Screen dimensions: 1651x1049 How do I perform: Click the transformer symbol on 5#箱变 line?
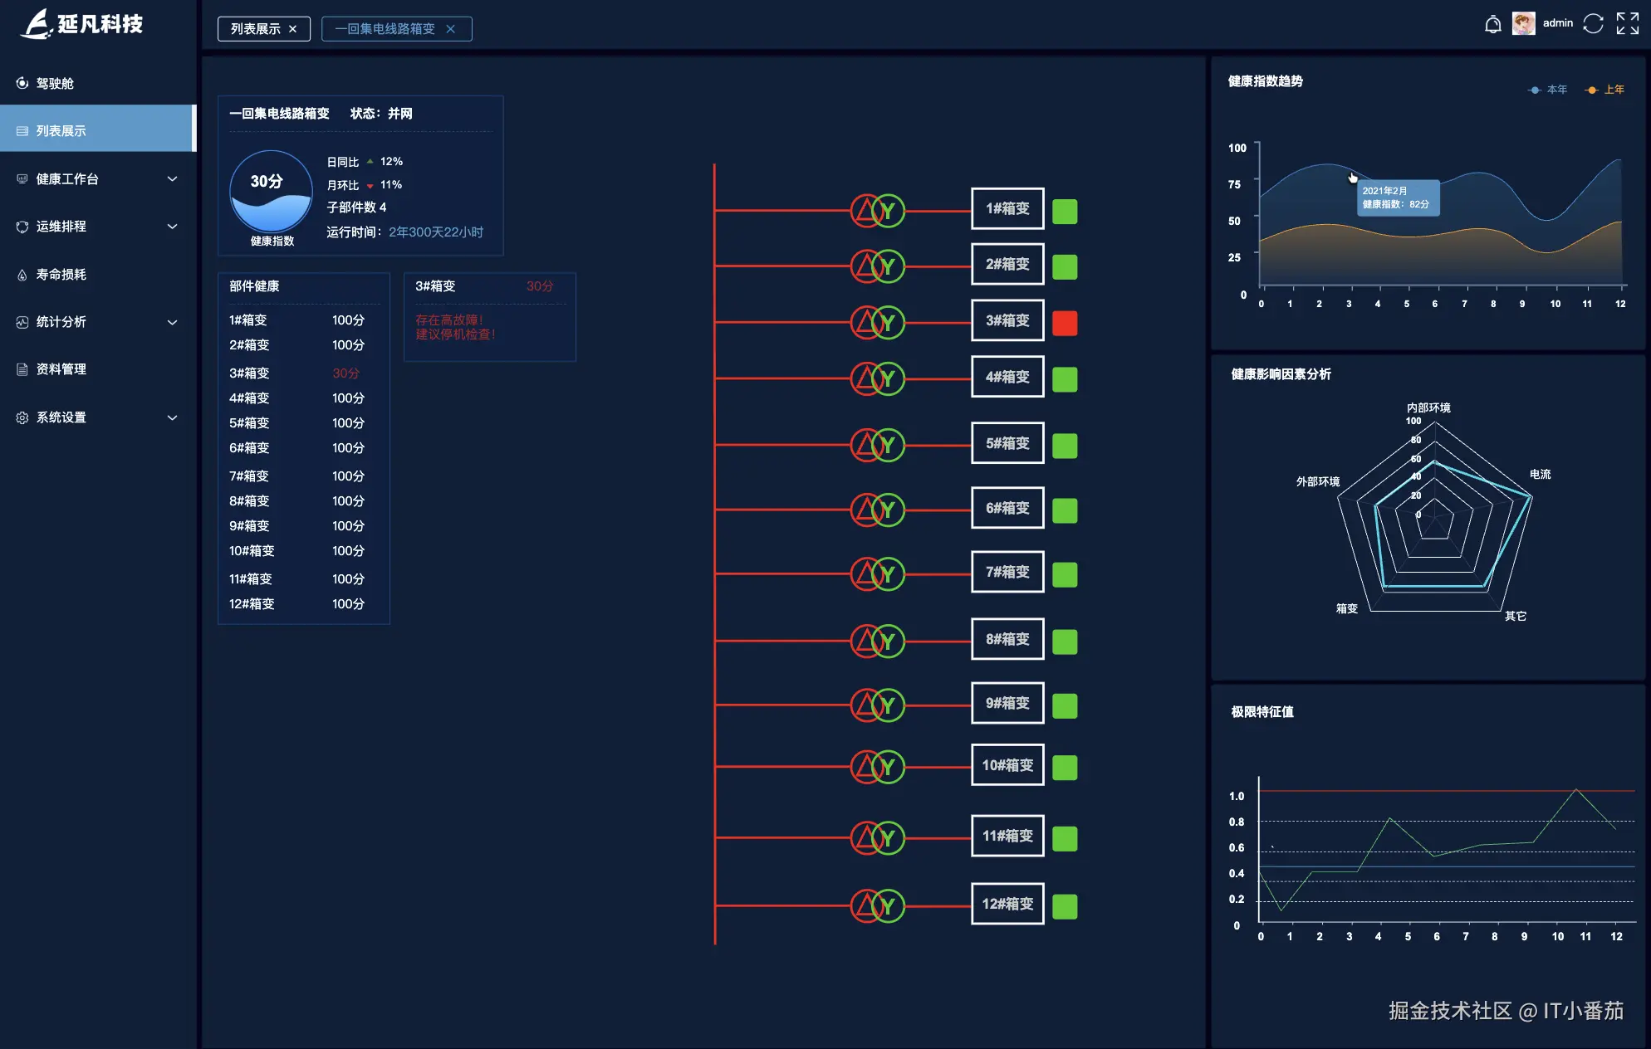pos(877,445)
